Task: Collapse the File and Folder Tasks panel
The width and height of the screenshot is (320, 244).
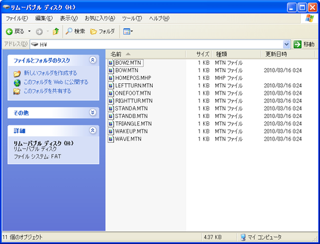Action: point(93,60)
